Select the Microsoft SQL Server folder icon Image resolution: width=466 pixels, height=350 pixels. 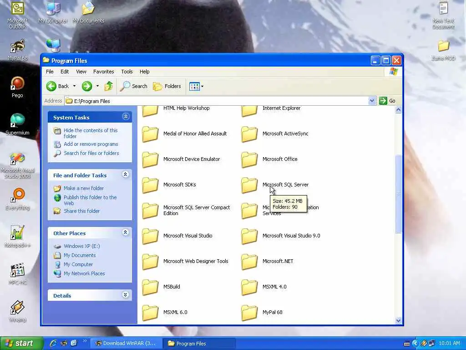(249, 185)
